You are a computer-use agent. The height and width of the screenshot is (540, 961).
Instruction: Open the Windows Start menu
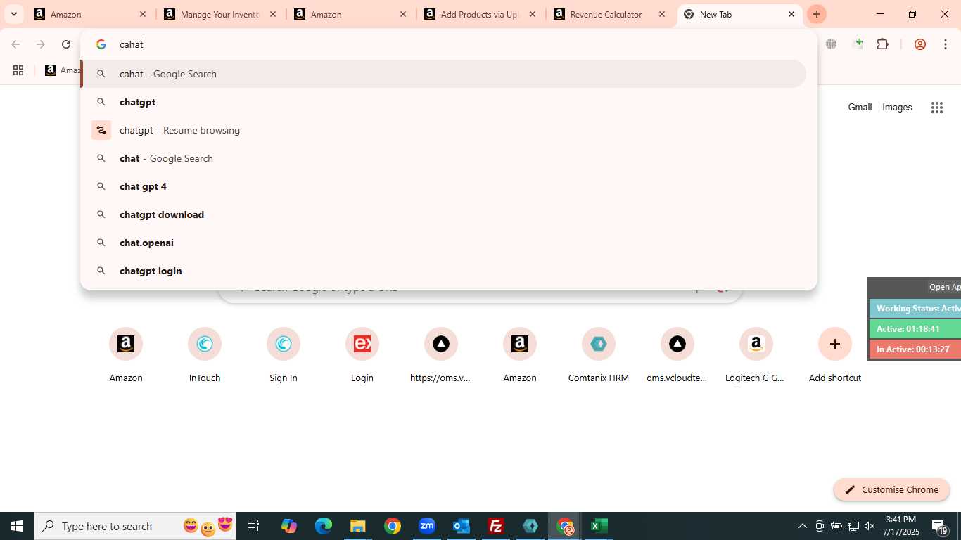17,526
